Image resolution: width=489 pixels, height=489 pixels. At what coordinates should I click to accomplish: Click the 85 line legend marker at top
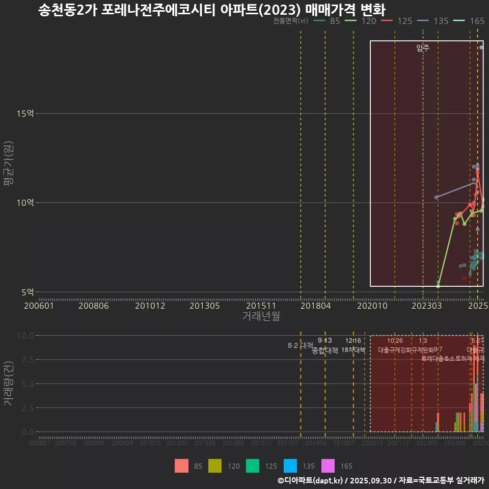point(319,21)
